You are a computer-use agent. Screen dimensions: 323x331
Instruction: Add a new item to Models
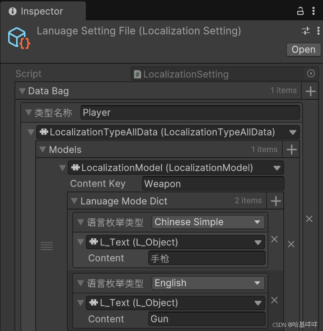291,149
